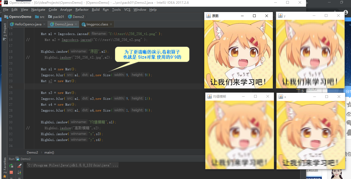The width and height of the screenshot is (351, 179).
Task: Click the Java icon of 均值模糊 window
Action: pos(210,96)
